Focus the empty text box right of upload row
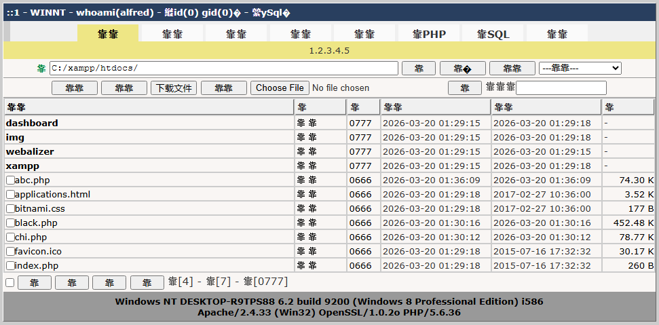Viewport: 659px width, 325px height. pos(561,88)
